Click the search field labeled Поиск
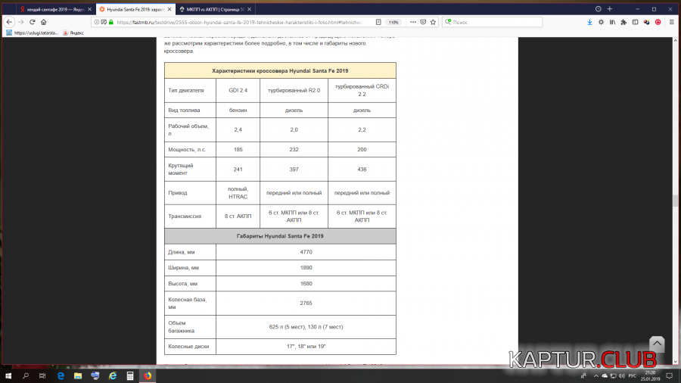681x383 pixels. coord(492,22)
